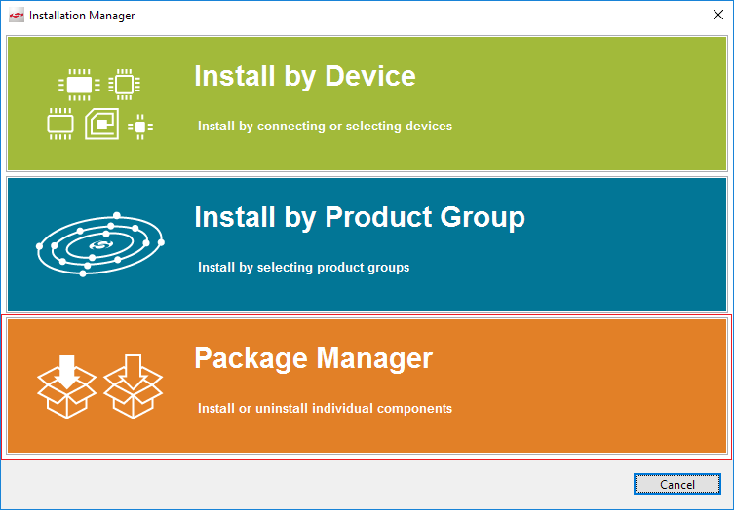Screen dimensions: 734x510
Task: Click the chips icon on Install by Device
Action: tap(100, 104)
